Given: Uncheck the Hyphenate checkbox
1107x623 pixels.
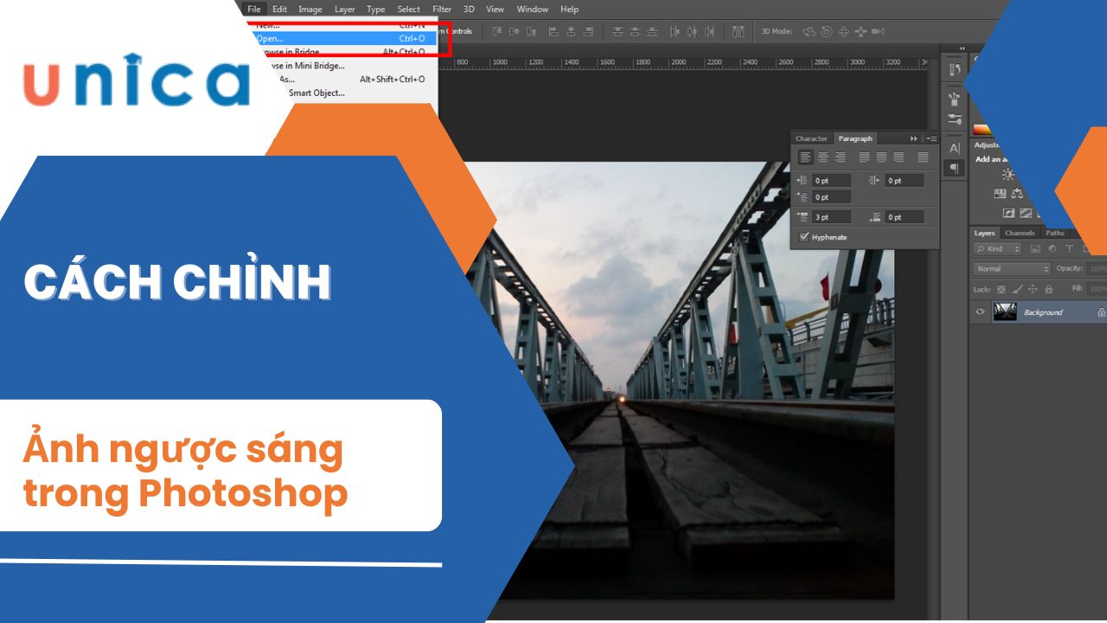Looking at the screenshot, I should pyautogui.click(x=804, y=237).
